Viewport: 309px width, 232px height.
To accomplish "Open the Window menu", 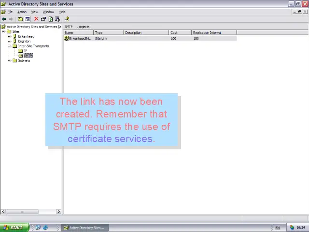I will (x=48, y=12).
